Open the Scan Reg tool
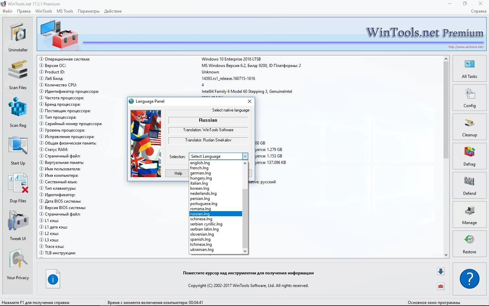Screen dimensions: 489x306 point(18,112)
